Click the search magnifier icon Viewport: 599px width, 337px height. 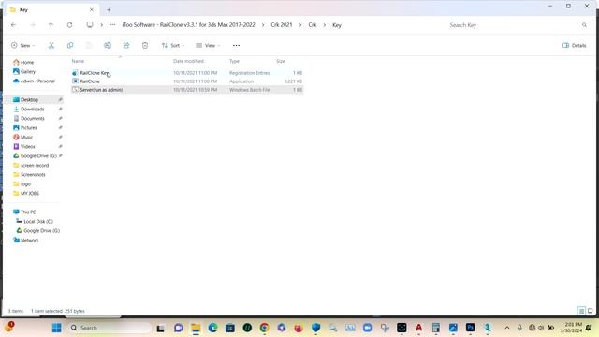(x=584, y=25)
